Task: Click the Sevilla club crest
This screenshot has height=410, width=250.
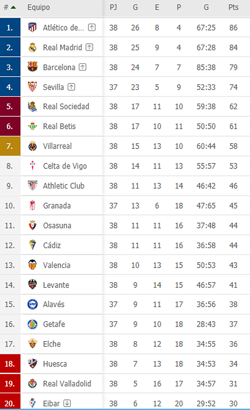Action: 32,87
